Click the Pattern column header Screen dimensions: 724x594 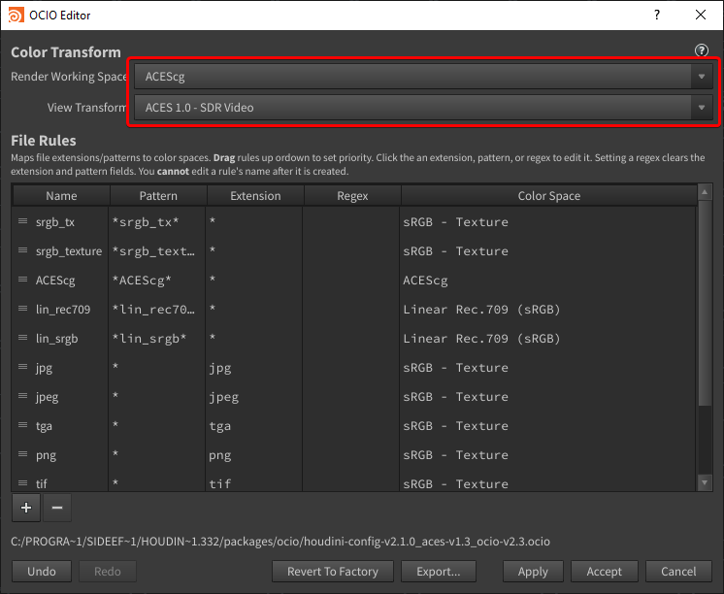point(158,196)
